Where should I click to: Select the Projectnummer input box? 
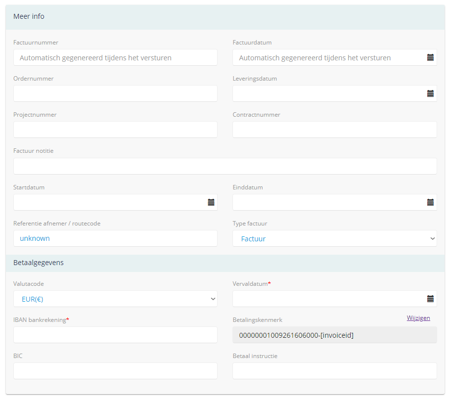(x=115, y=130)
